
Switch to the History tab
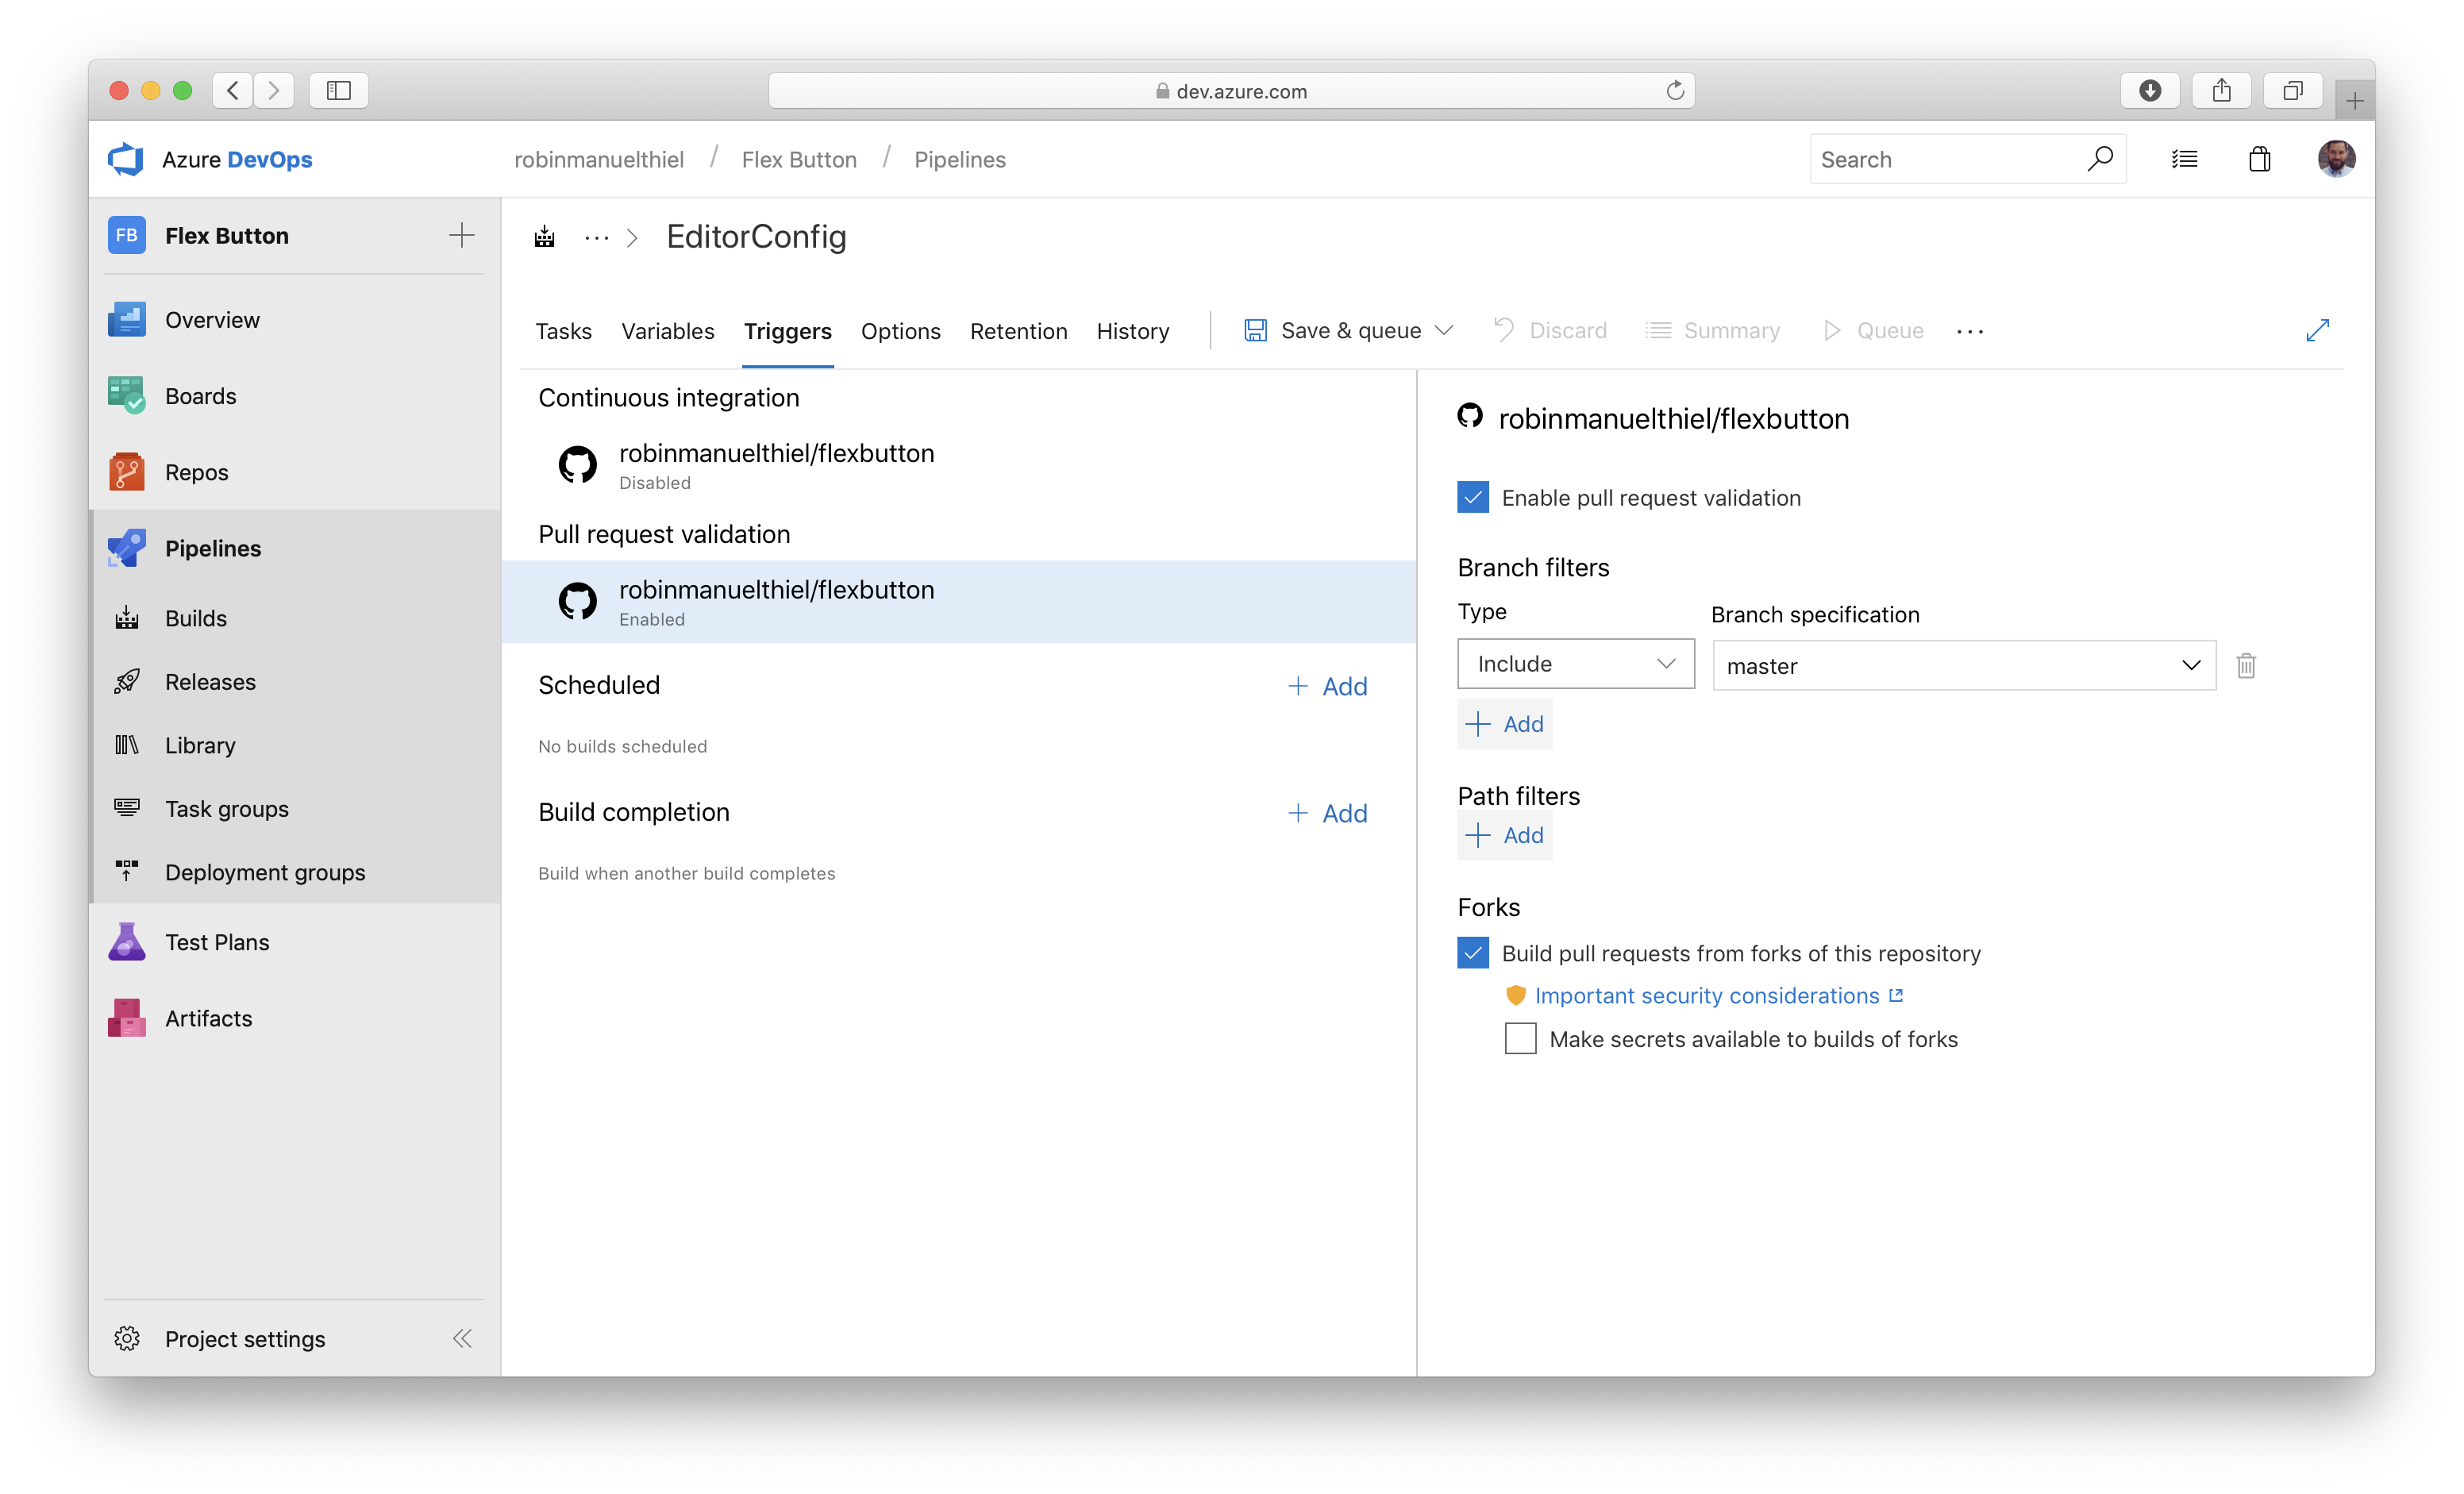(1132, 329)
